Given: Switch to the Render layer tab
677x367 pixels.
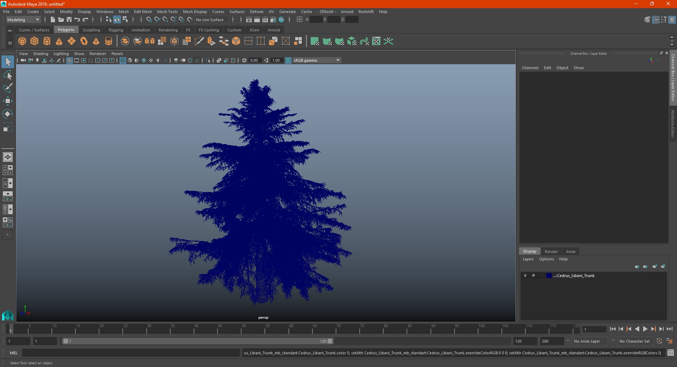Looking at the screenshot, I should 551,252.
